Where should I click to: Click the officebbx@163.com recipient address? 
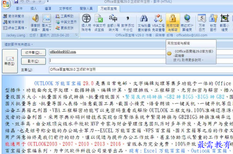coord(63,52)
